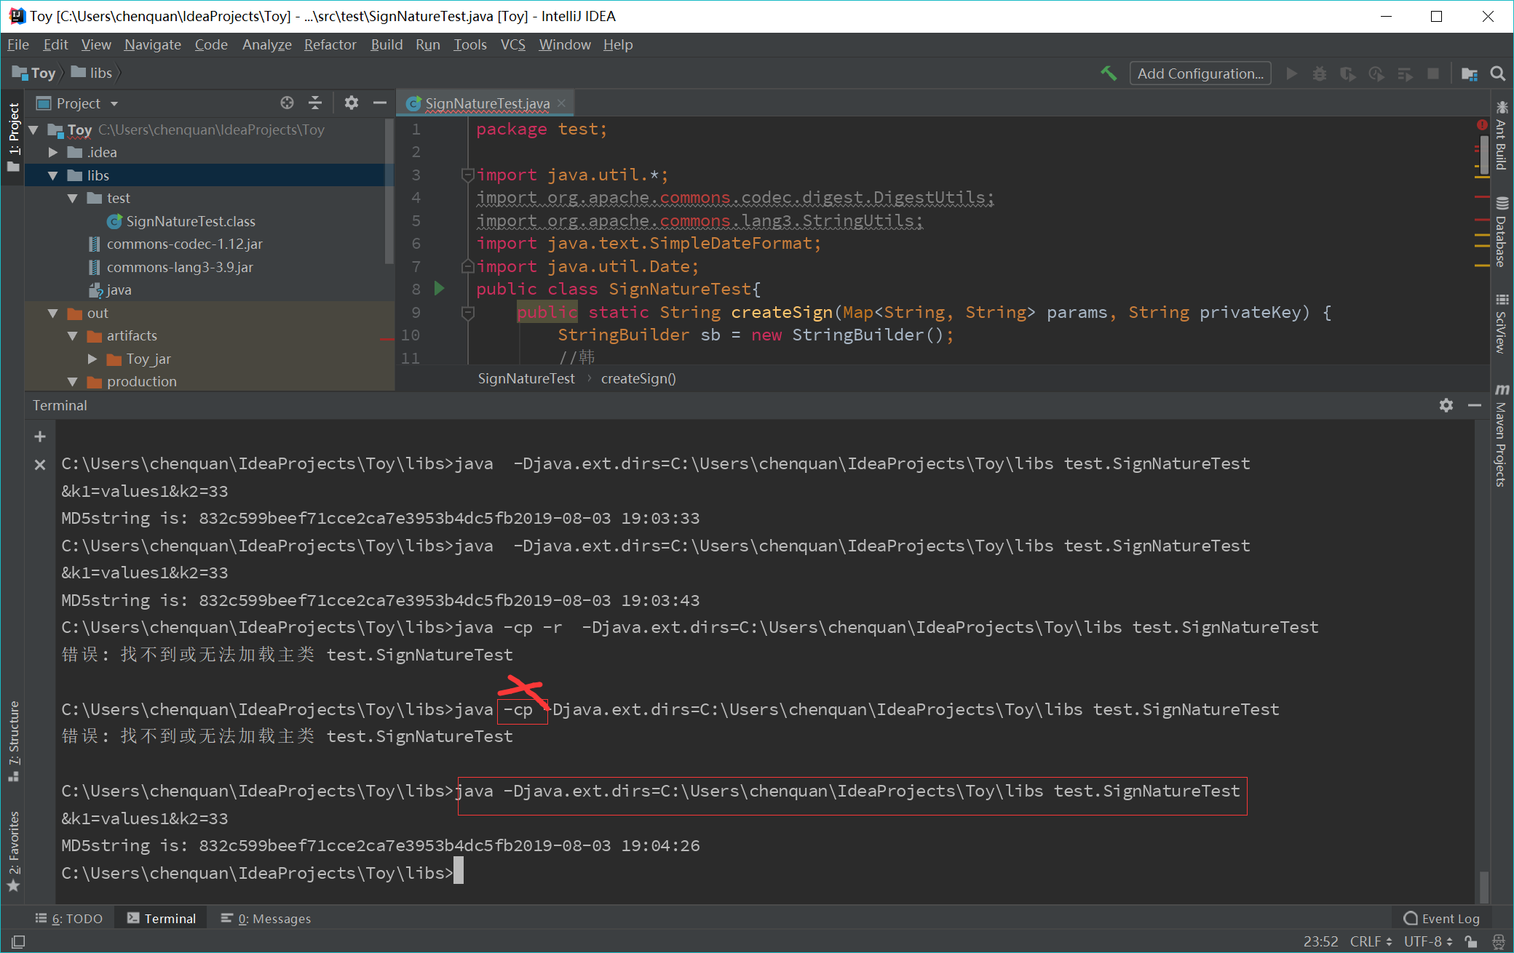
Task: Click the libs breadcrumb in navigation bar
Action: 92,73
